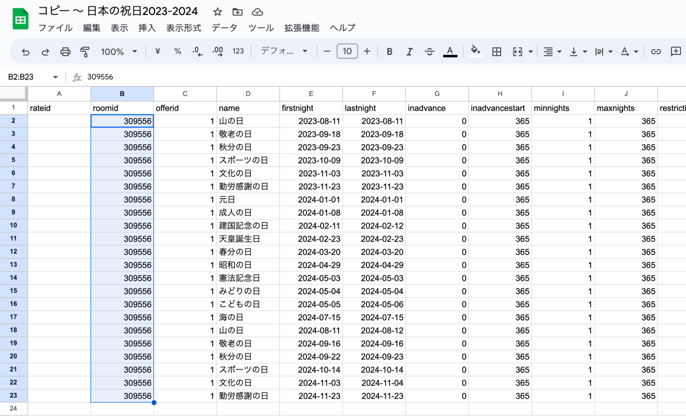
Task: Toggle italic text style
Action: tap(409, 51)
